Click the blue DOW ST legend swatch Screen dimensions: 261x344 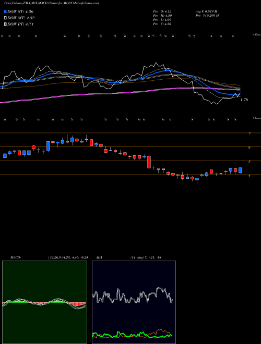(5, 12)
